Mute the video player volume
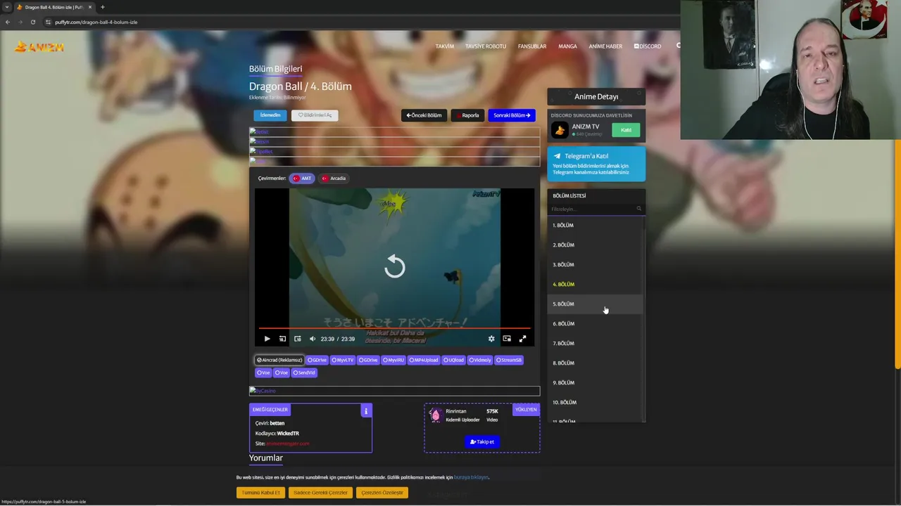The image size is (901, 506). click(x=313, y=339)
